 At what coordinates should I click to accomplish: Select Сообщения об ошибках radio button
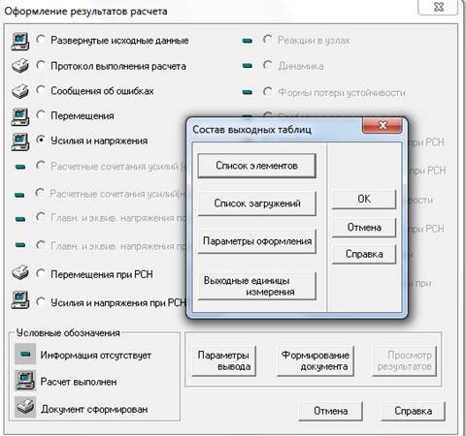(x=41, y=90)
